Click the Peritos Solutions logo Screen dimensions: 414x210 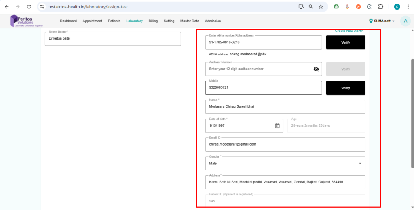pos(26,21)
